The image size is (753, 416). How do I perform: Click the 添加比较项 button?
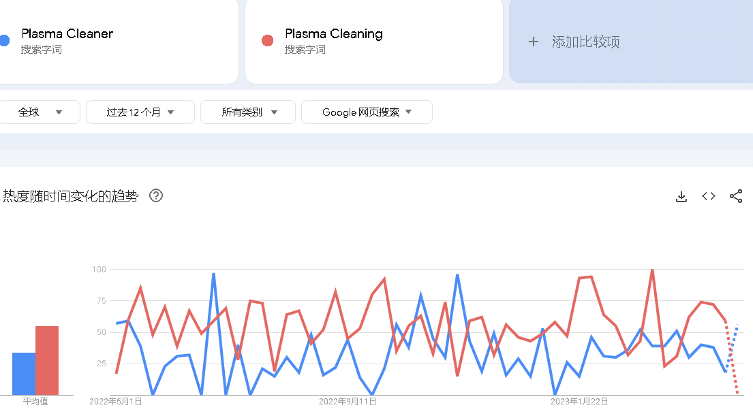(x=585, y=42)
